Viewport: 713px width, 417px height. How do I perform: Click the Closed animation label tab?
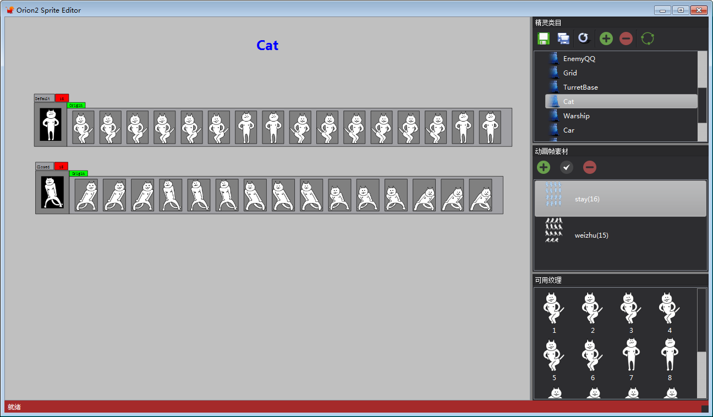44,167
